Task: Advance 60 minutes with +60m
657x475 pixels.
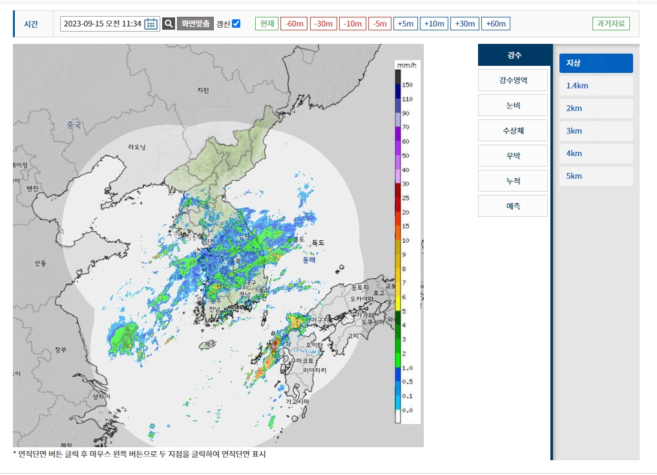Action: [x=496, y=23]
